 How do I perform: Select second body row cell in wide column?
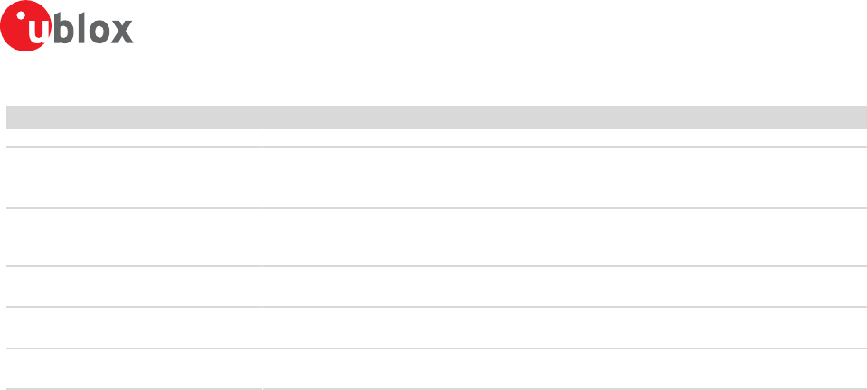tap(564, 177)
